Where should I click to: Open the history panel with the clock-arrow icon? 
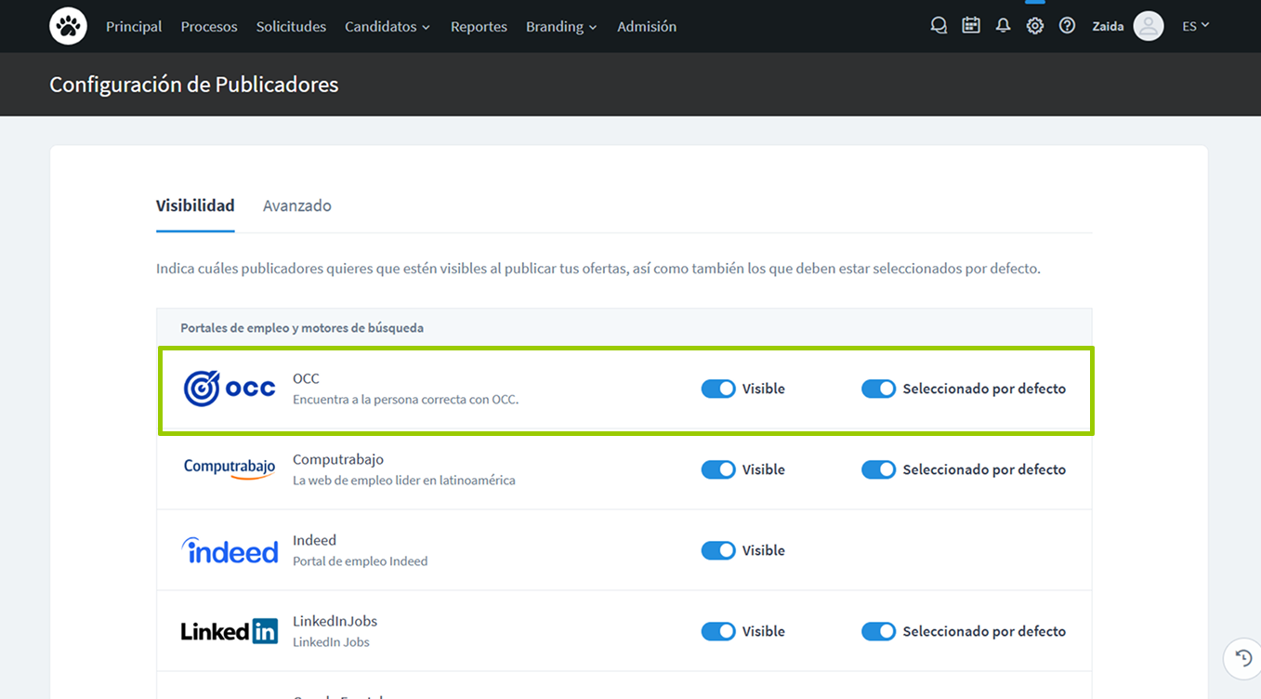(x=1241, y=657)
